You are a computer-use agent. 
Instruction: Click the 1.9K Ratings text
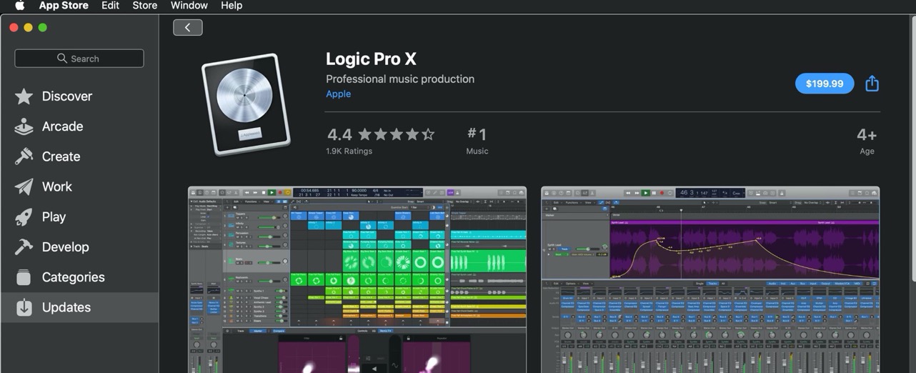tap(349, 151)
